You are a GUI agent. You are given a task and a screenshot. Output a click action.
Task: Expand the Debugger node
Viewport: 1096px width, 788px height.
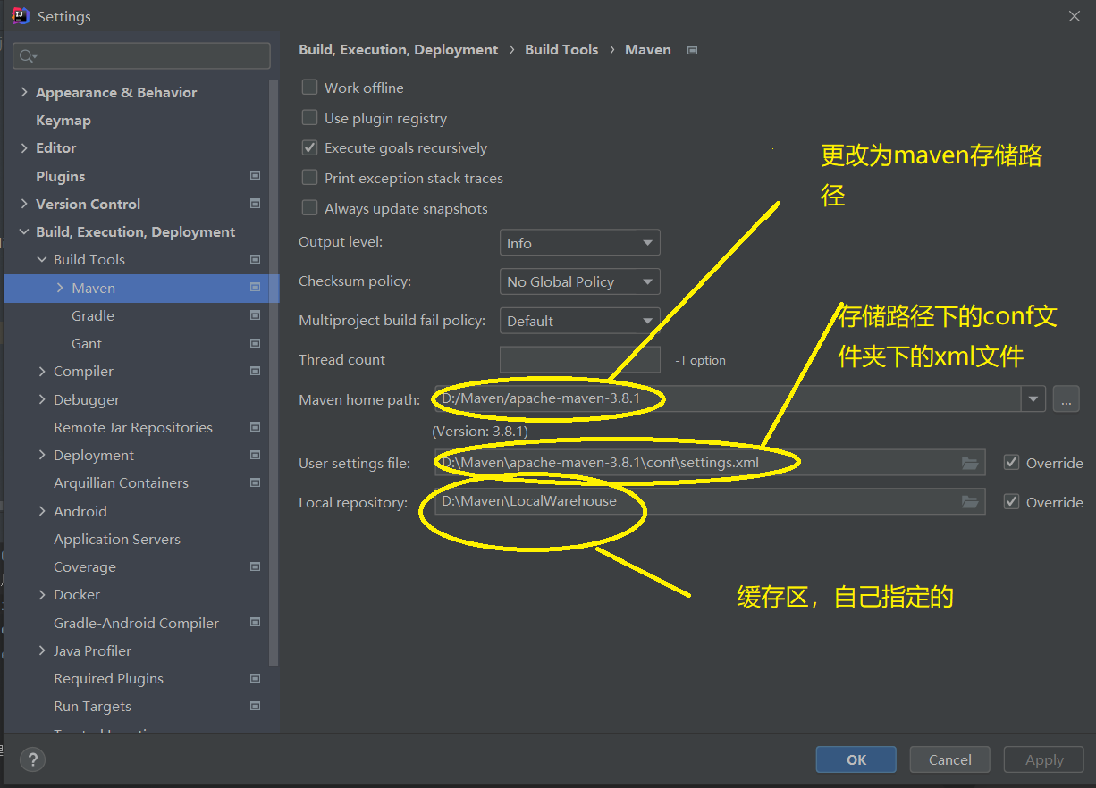click(42, 399)
